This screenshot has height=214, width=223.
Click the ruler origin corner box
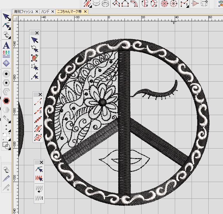point(16,18)
